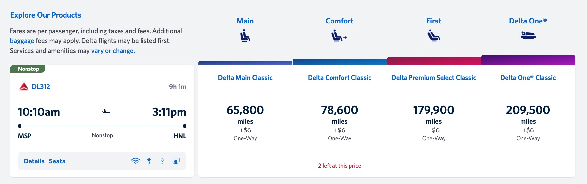The width and height of the screenshot is (587, 184).
Task: Click the USB port amenity icon
Action: click(x=162, y=161)
